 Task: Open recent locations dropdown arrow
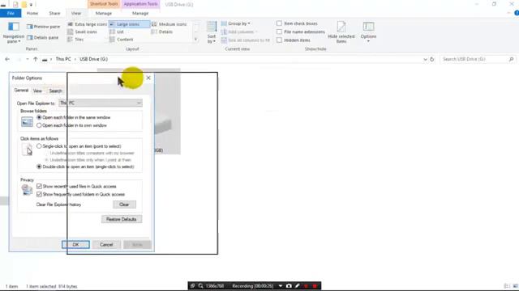pos(28,59)
